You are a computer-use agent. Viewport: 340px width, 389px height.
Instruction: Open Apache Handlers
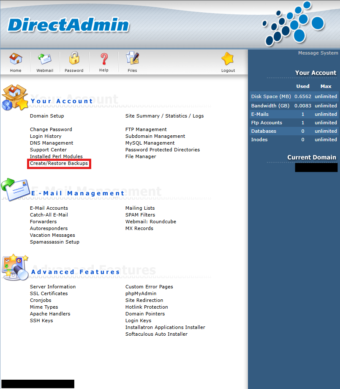(50, 314)
